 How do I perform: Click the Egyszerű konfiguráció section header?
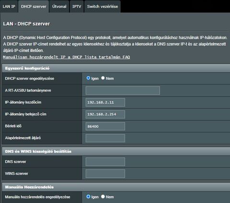(x=116, y=68)
